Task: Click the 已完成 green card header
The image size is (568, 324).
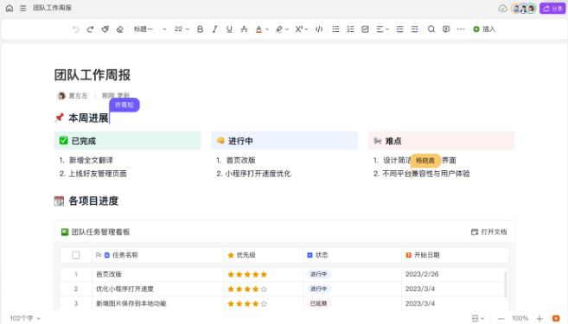Action: coord(127,141)
